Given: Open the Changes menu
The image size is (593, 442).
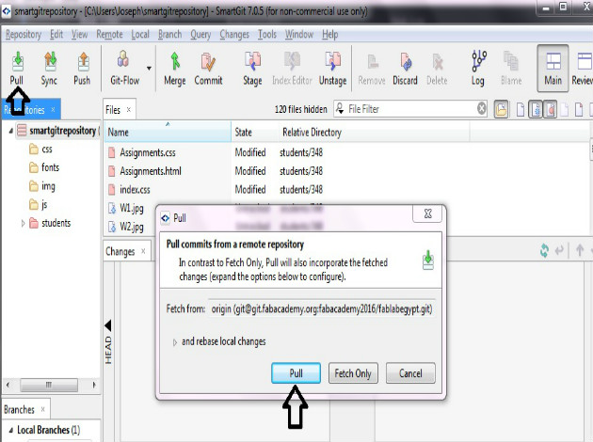Looking at the screenshot, I should click(x=234, y=35).
